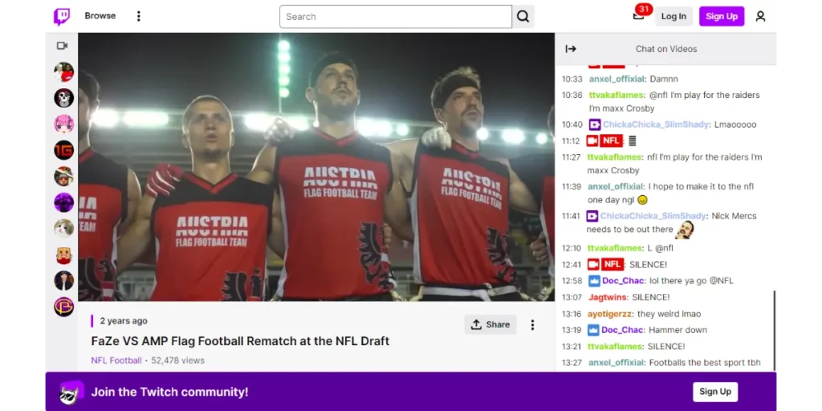Open the three-dot menu beside Browse
The image size is (822, 411).
(138, 16)
